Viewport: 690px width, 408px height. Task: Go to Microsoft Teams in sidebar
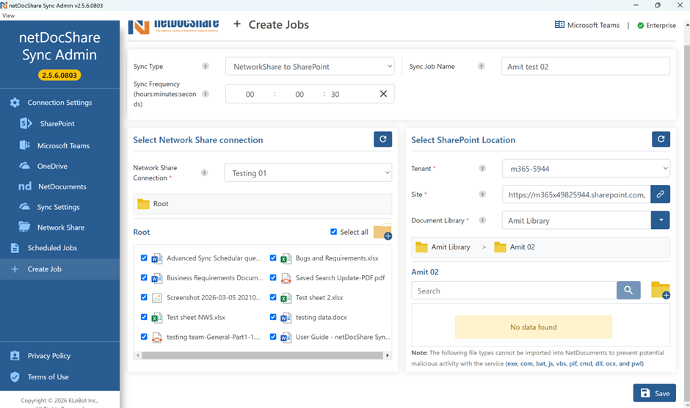tap(63, 146)
